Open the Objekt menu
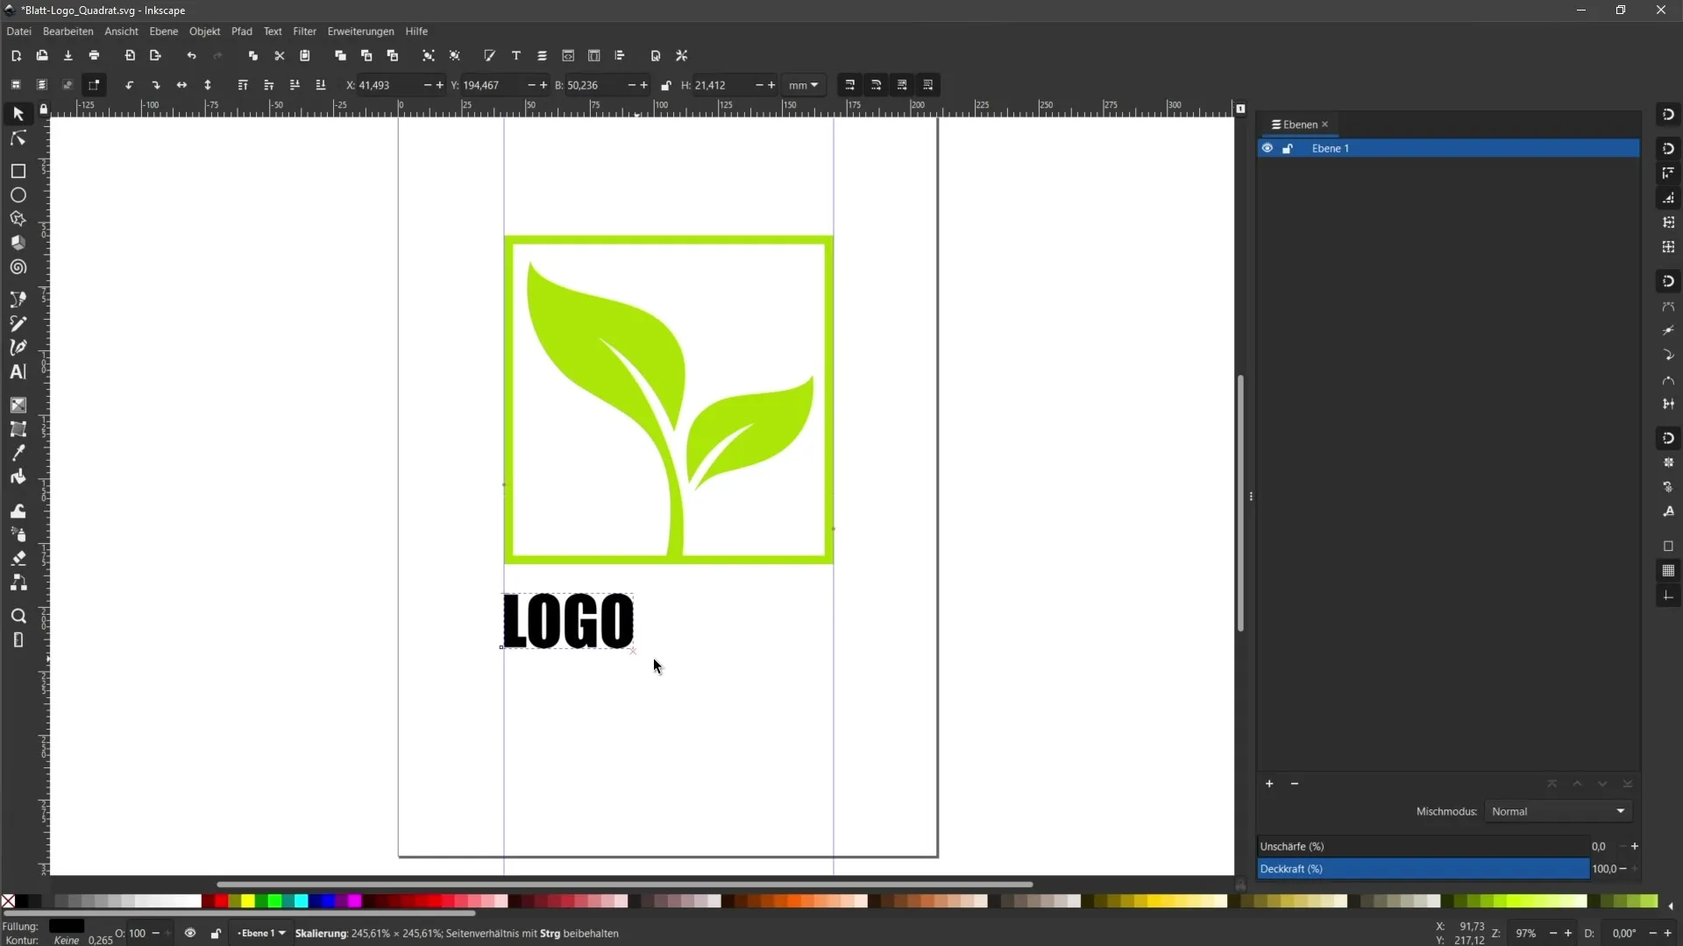Image resolution: width=1683 pixels, height=946 pixels. (x=203, y=32)
